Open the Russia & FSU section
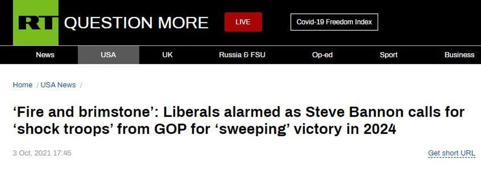The width and height of the screenshot is (481, 169). tap(242, 55)
